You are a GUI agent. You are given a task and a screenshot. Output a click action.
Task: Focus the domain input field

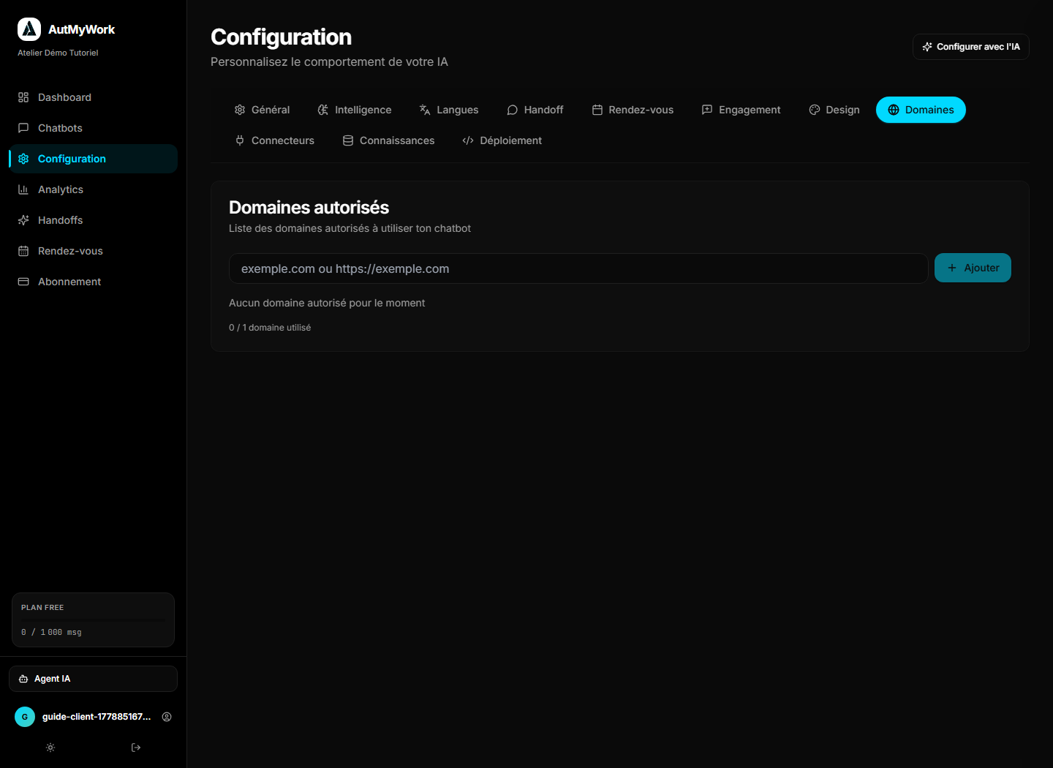[x=578, y=268]
